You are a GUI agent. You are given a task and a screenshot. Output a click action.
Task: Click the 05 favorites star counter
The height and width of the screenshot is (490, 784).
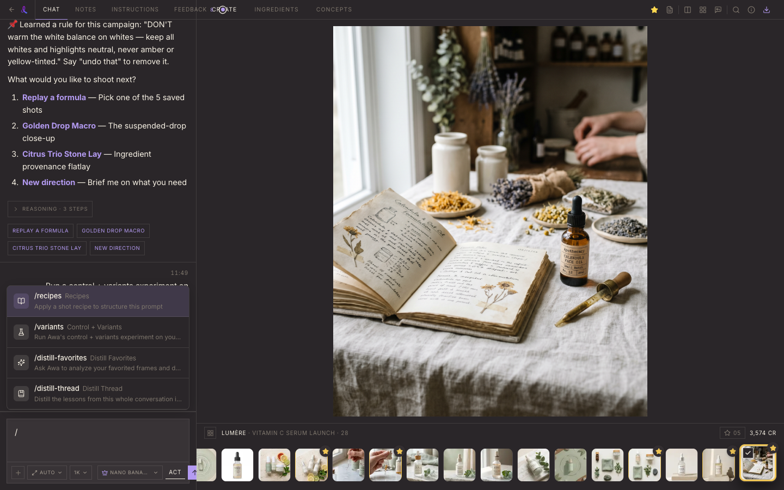tap(732, 433)
